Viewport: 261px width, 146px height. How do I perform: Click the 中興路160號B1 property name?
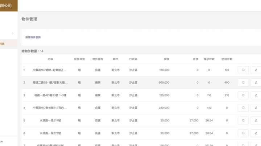[50, 70]
